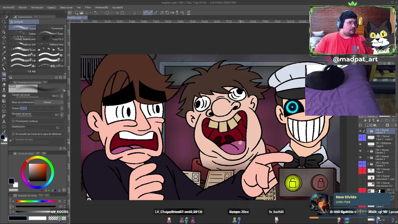Open the Edición menu
The image size is (398, 224).
tap(23, 7)
